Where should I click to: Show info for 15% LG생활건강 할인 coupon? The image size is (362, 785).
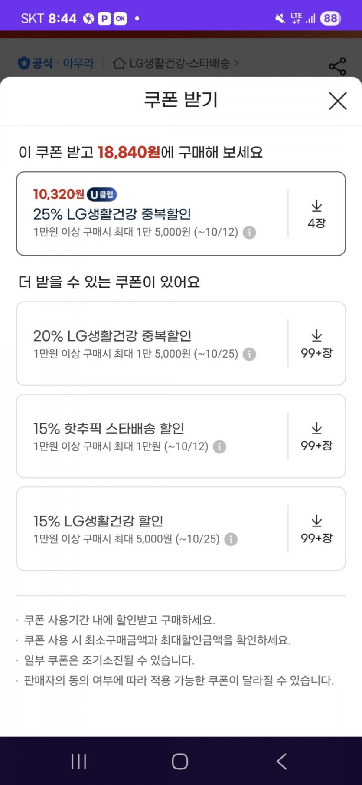(231, 539)
